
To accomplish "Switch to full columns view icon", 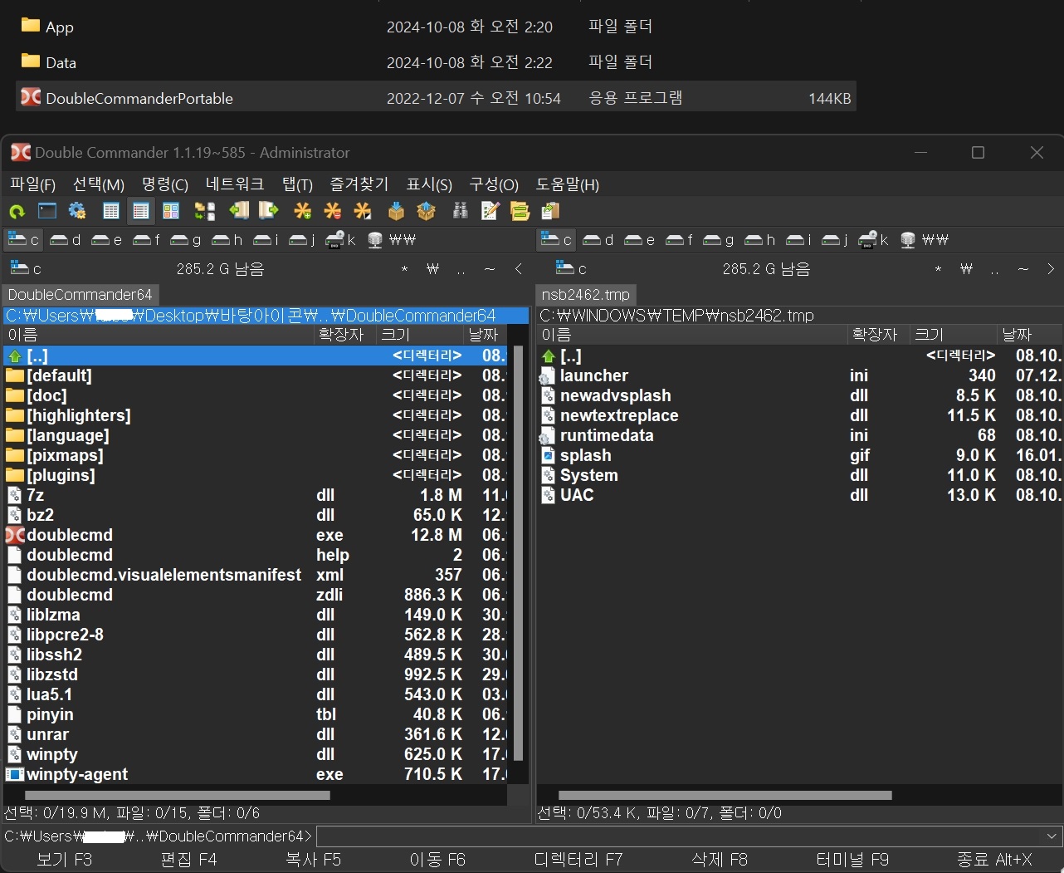I will pyautogui.click(x=141, y=211).
